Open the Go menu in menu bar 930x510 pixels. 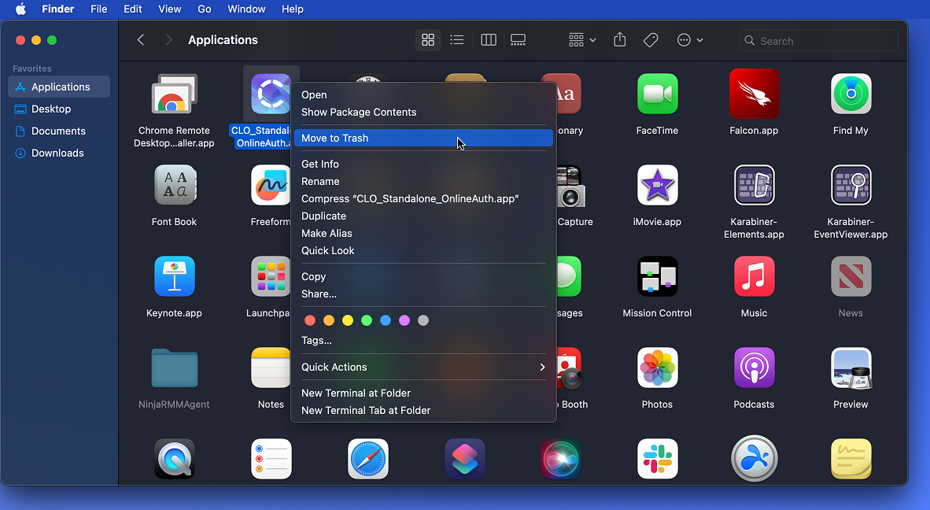point(204,9)
